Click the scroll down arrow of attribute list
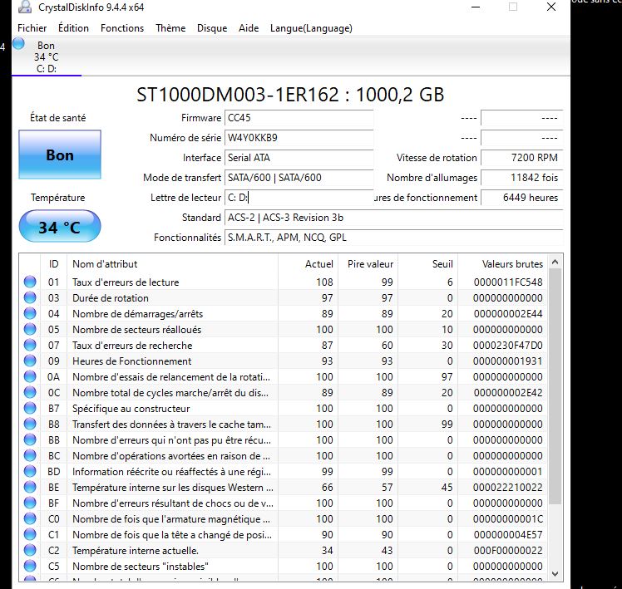 click(555, 573)
